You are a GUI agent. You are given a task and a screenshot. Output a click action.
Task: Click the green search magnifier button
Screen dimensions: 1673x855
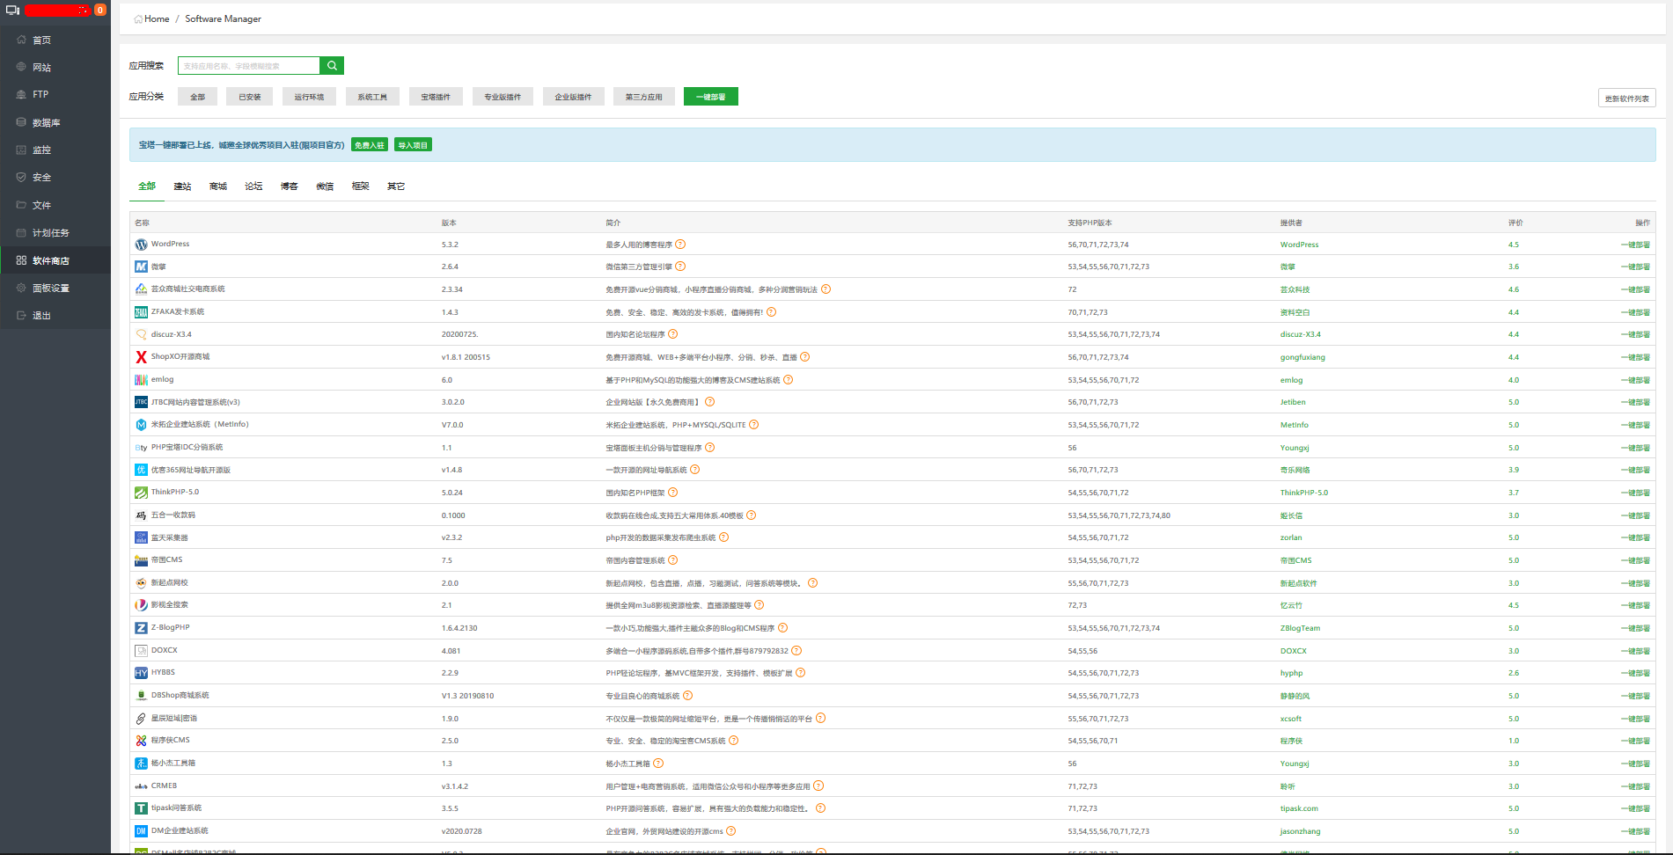[332, 66]
